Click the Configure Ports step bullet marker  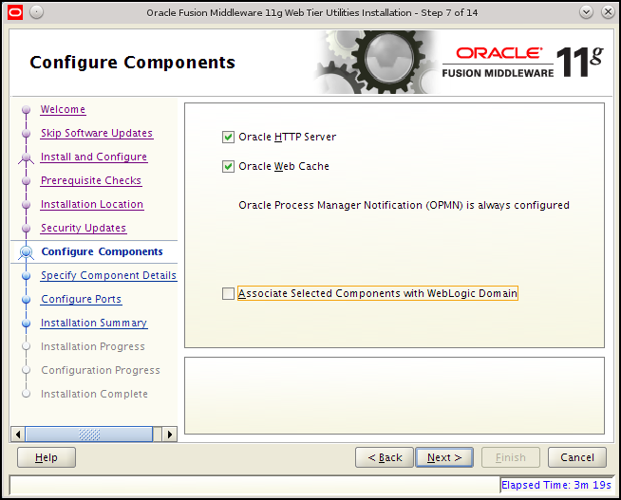[x=27, y=300]
